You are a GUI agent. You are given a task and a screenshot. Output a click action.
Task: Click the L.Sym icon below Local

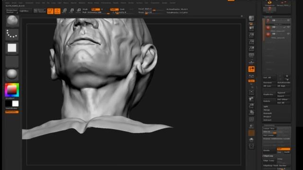(251, 76)
